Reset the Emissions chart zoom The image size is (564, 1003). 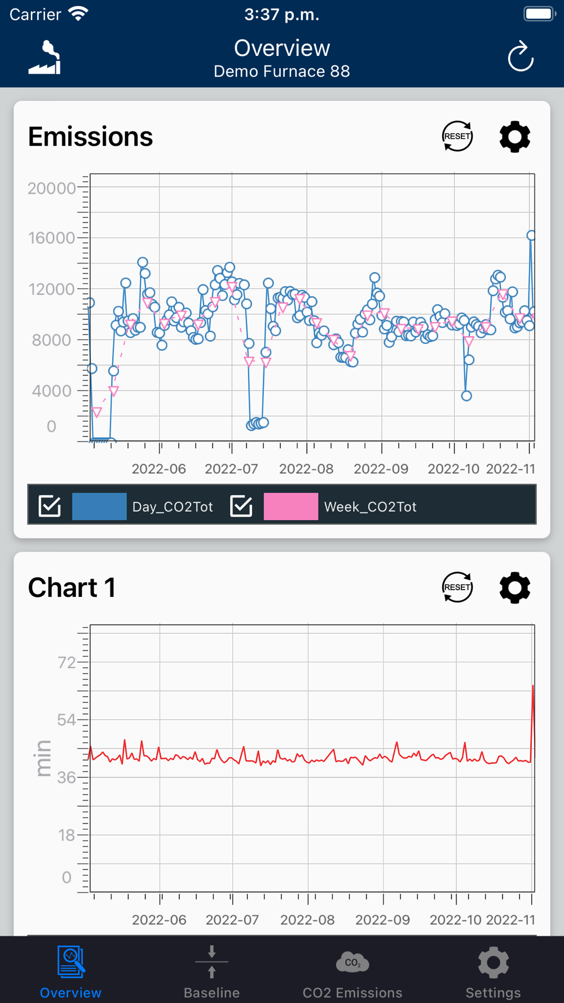tap(457, 137)
